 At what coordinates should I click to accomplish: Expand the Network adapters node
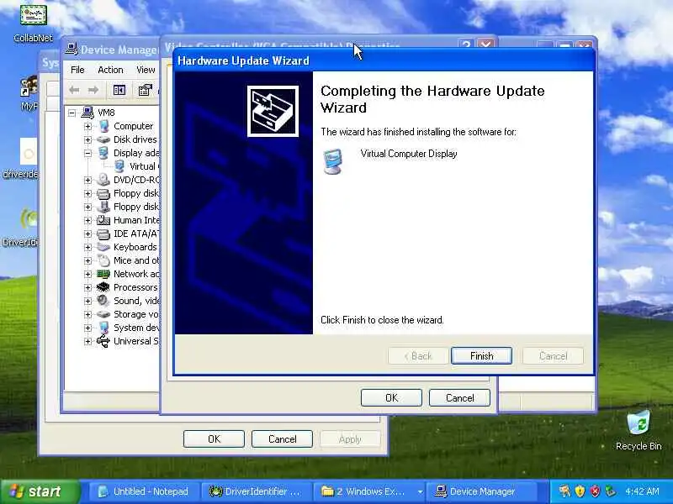click(x=87, y=274)
